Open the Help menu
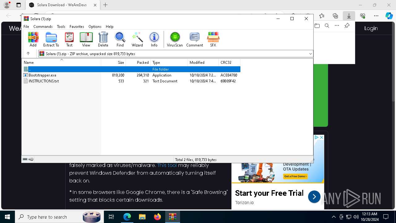 pyautogui.click(x=110, y=27)
